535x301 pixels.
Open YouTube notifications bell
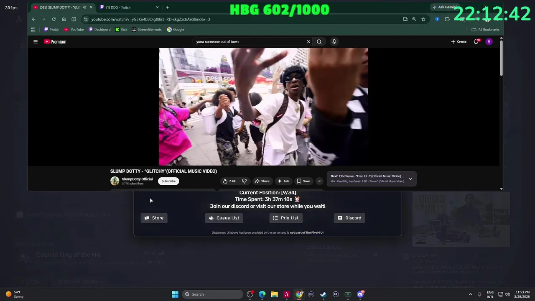point(476,42)
